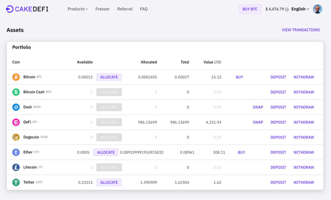Viewport: 331px width, 200px height.
Task: Withdraw Ether
Action: (x=304, y=152)
